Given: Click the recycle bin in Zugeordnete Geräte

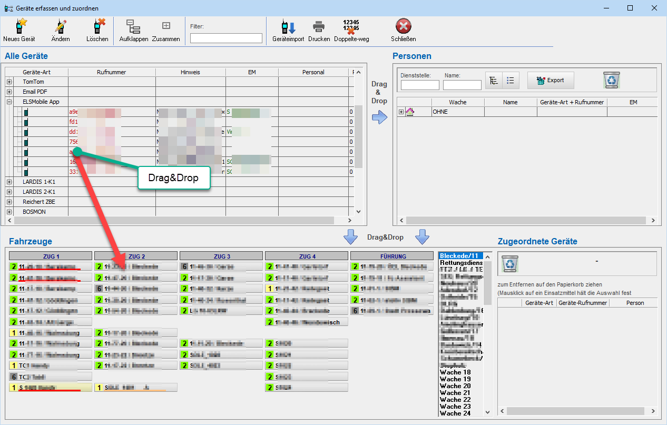Looking at the screenshot, I should click(x=509, y=263).
